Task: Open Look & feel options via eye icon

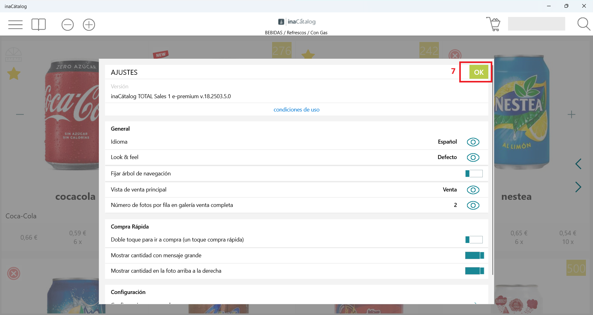Action: pos(473,157)
